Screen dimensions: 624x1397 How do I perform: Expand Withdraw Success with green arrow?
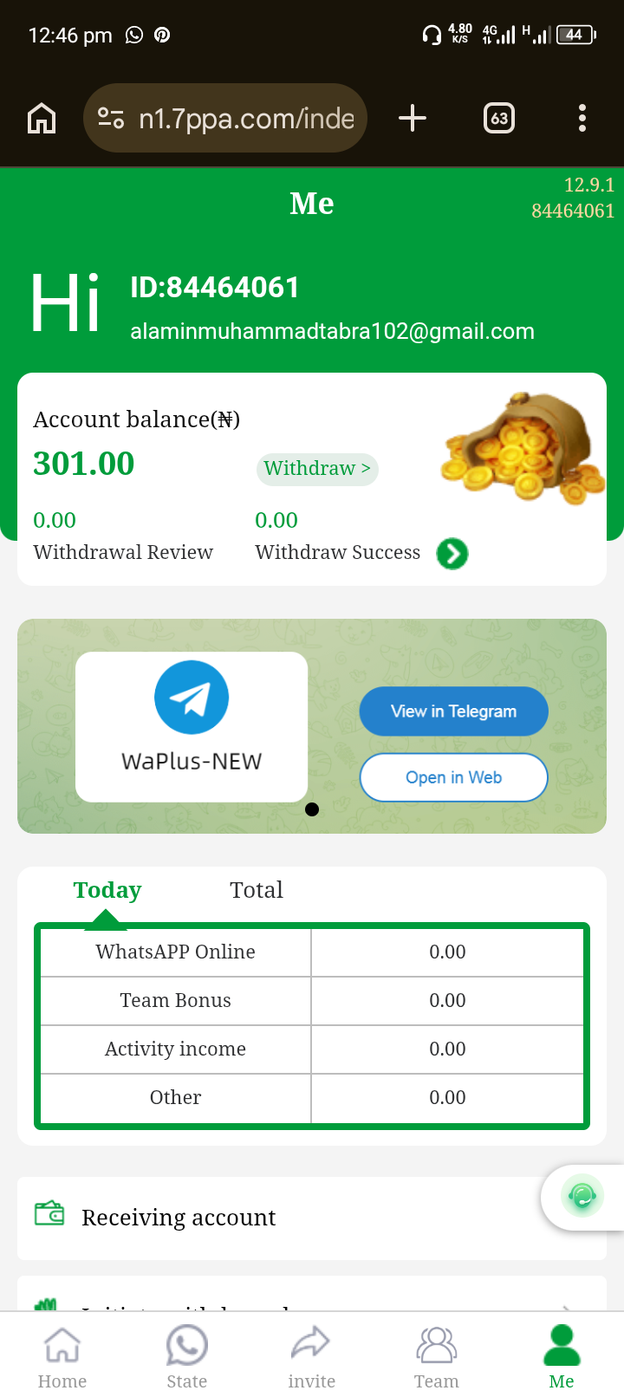[452, 553]
